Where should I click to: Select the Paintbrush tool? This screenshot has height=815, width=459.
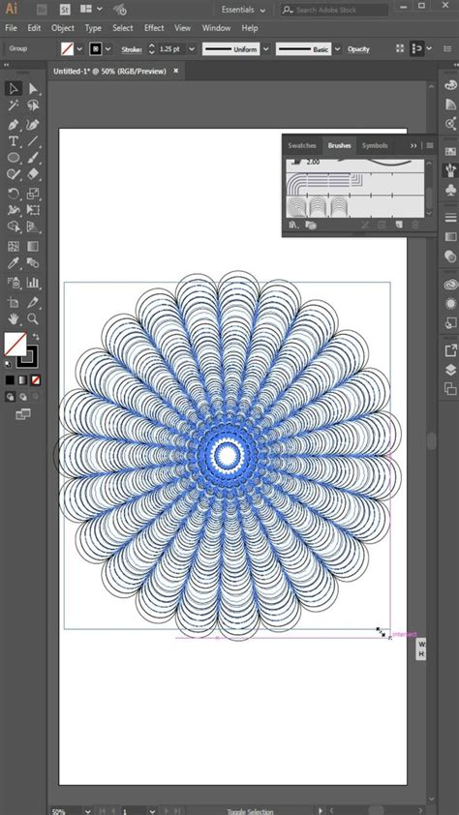point(33,158)
